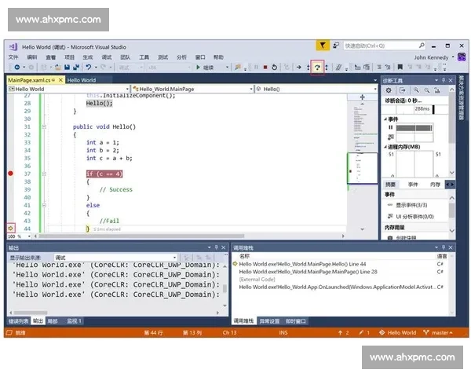Click zoom in icon in diagnostic tools

click(x=416, y=90)
